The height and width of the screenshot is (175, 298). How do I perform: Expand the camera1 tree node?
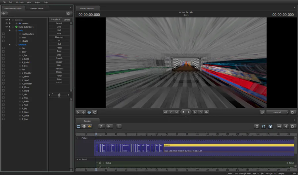click(16, 23)
